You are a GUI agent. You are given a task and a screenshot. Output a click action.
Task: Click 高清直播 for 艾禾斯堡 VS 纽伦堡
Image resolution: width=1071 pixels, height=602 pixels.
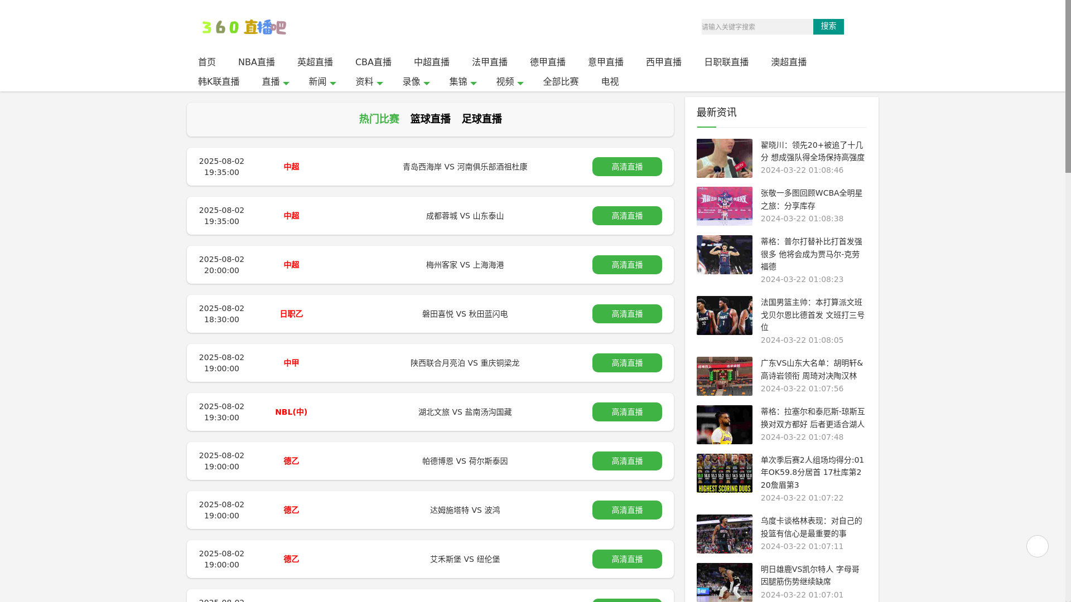tap(627, 559)
